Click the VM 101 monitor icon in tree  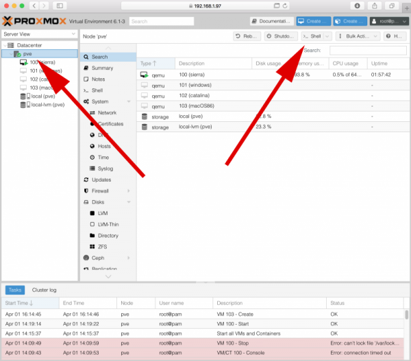[x=23, y=71]
